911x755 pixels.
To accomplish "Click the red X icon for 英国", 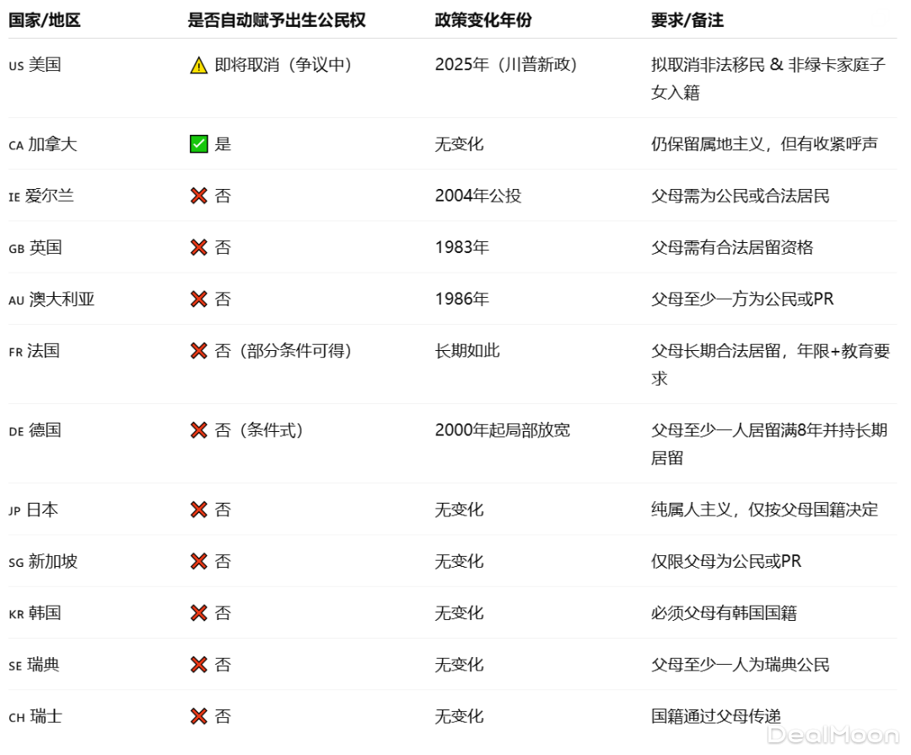I will pyautogui.click(x=199, y=247).
